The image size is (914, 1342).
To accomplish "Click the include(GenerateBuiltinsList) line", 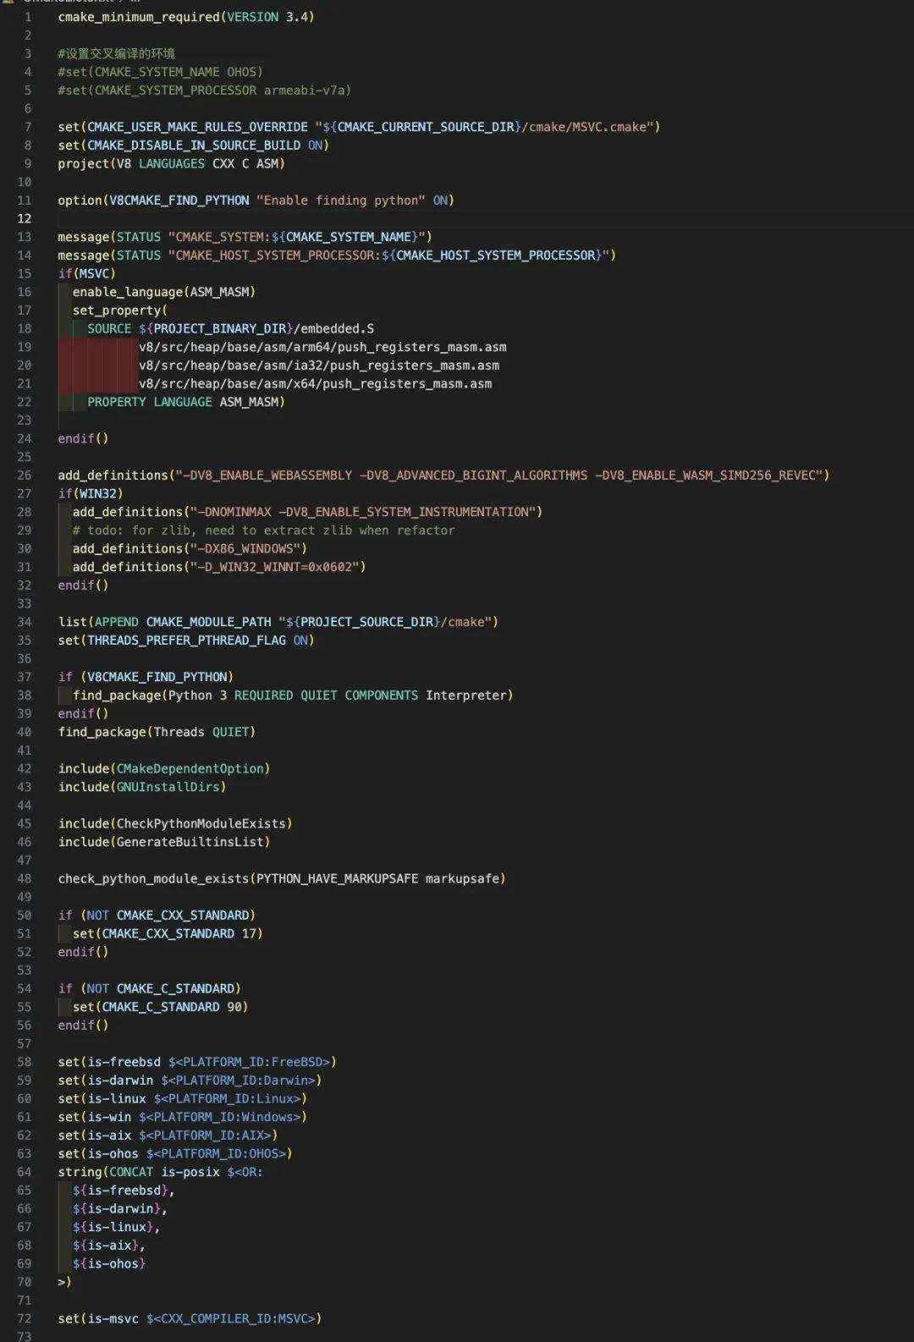I will tap(164, 842).
